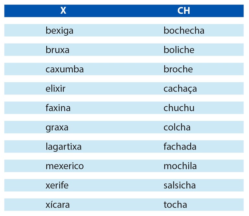The image size is (249, 216).
Task: Click on mochila in the table
Action: pos(180,166)
